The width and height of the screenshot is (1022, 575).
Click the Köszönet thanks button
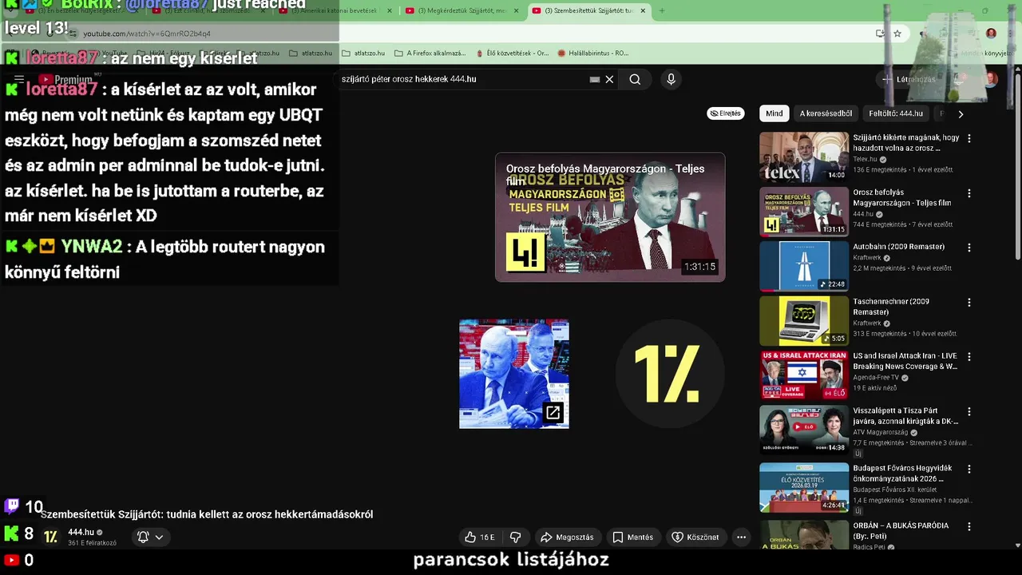click(695, 537)
